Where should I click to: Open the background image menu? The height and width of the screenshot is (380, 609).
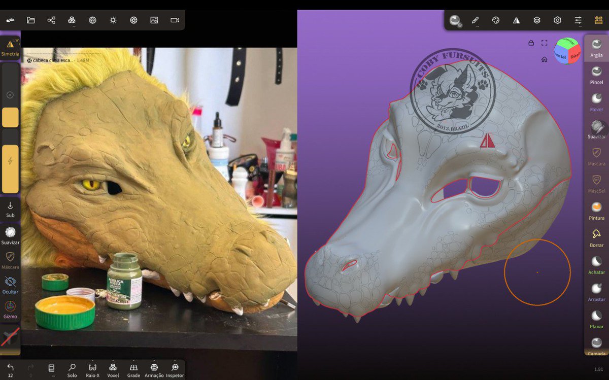pos(154,20)
